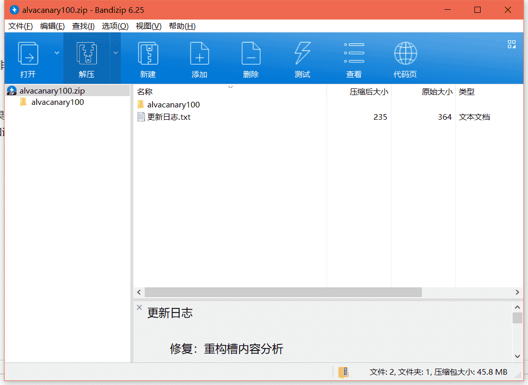The height and width of the screenshot is (385, 528).
Task: Click the preview line 修复：重构槽内容分析
Action: point(226,349)
